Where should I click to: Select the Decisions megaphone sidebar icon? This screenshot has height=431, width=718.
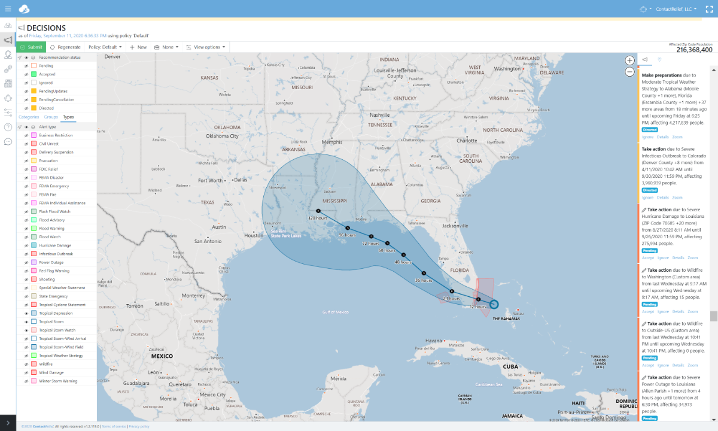pyautogui.click(x=8, y=40)
